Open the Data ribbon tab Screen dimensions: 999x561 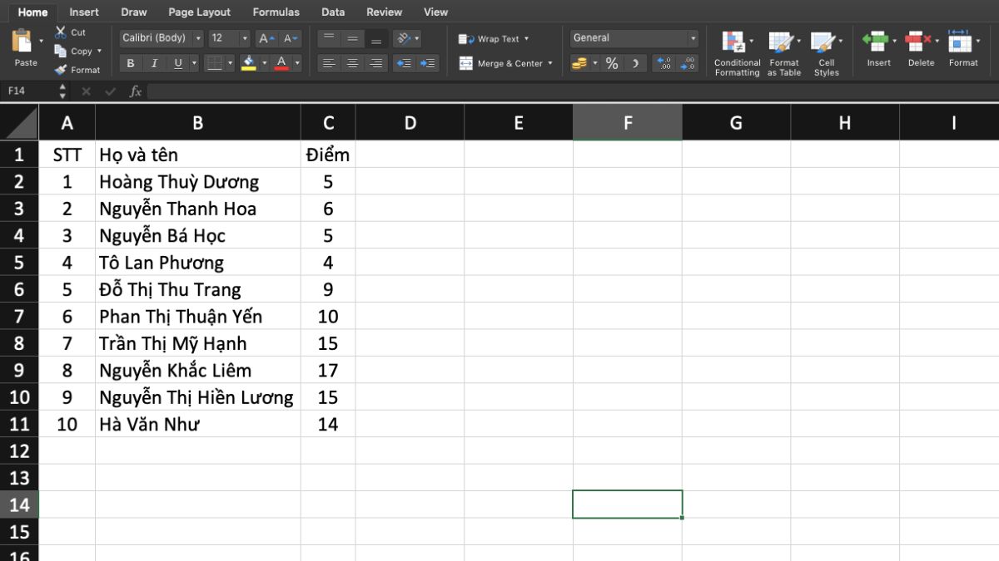pyautogui.click(x=332, y=12)
